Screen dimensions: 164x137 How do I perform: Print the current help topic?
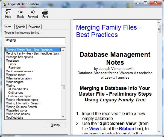(45, 14)
